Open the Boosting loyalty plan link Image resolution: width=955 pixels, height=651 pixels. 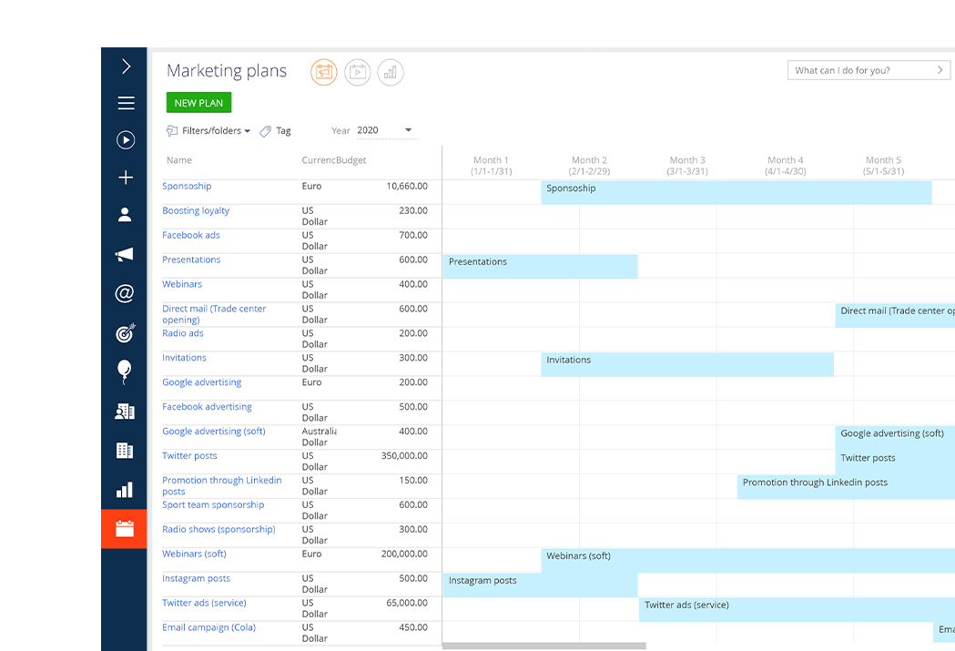(x=196, y=210)
